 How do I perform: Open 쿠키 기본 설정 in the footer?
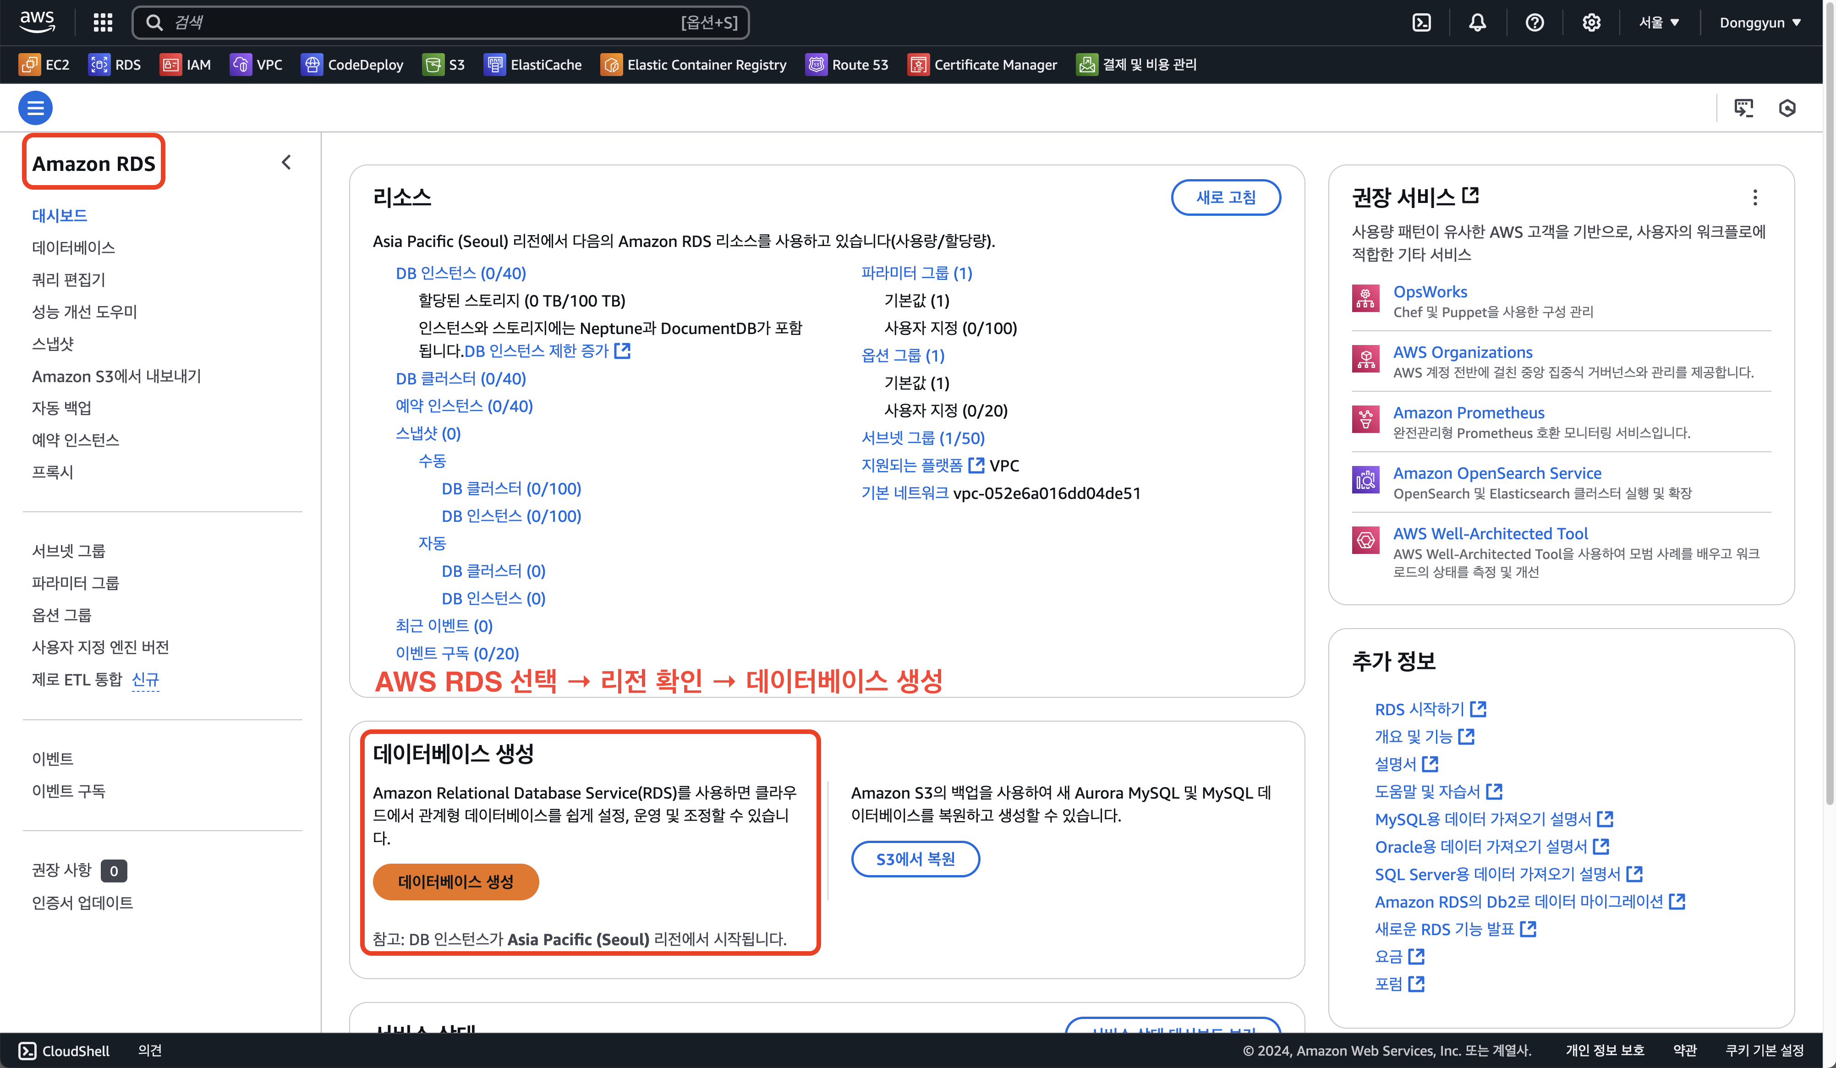point(1764,1050)
